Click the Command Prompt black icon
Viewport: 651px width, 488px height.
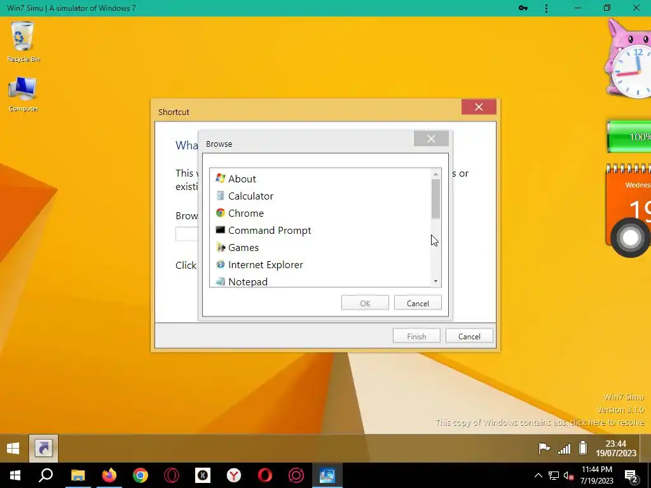click(x=221, y=230)
